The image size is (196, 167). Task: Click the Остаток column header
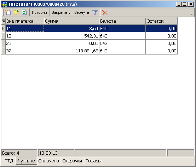coord(161,21)
